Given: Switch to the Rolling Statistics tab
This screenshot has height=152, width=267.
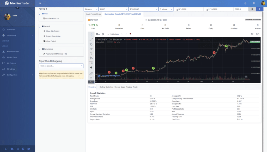Looking at the screenshot, I should coord(106,87).
